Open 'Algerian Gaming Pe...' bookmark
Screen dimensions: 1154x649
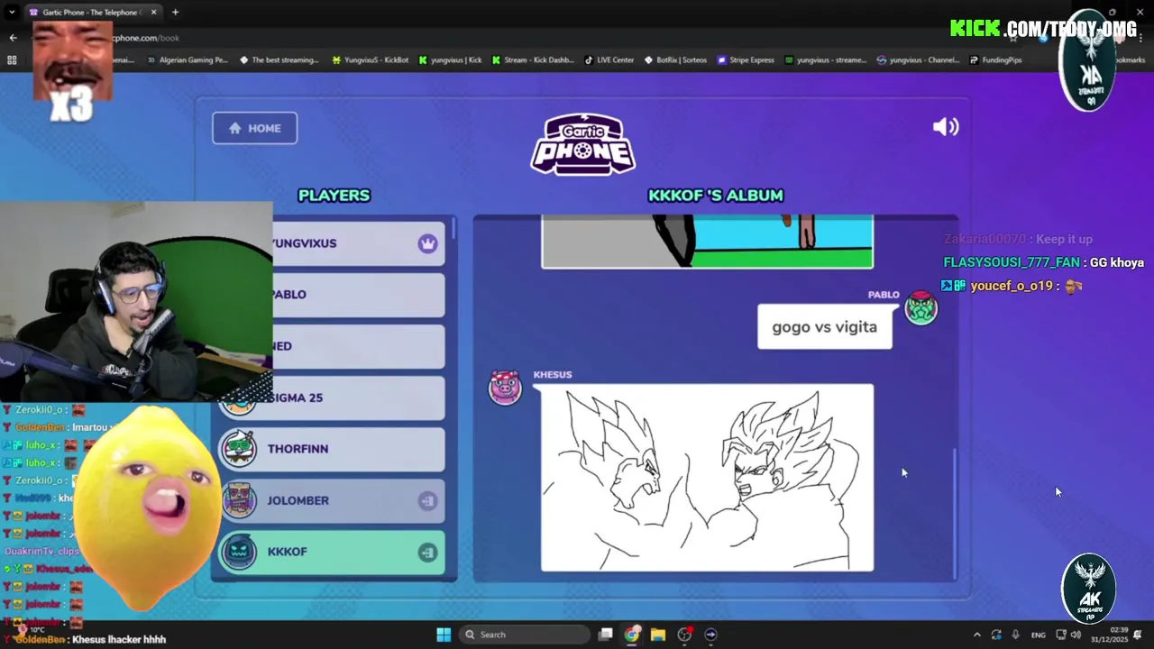coord(187,60)
